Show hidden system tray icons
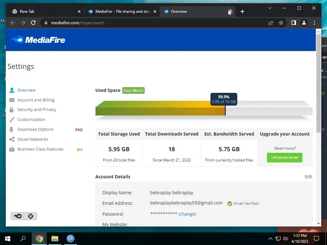Image resolution: width=327 pixels, height=245 pixels. (x=270, y=239)
